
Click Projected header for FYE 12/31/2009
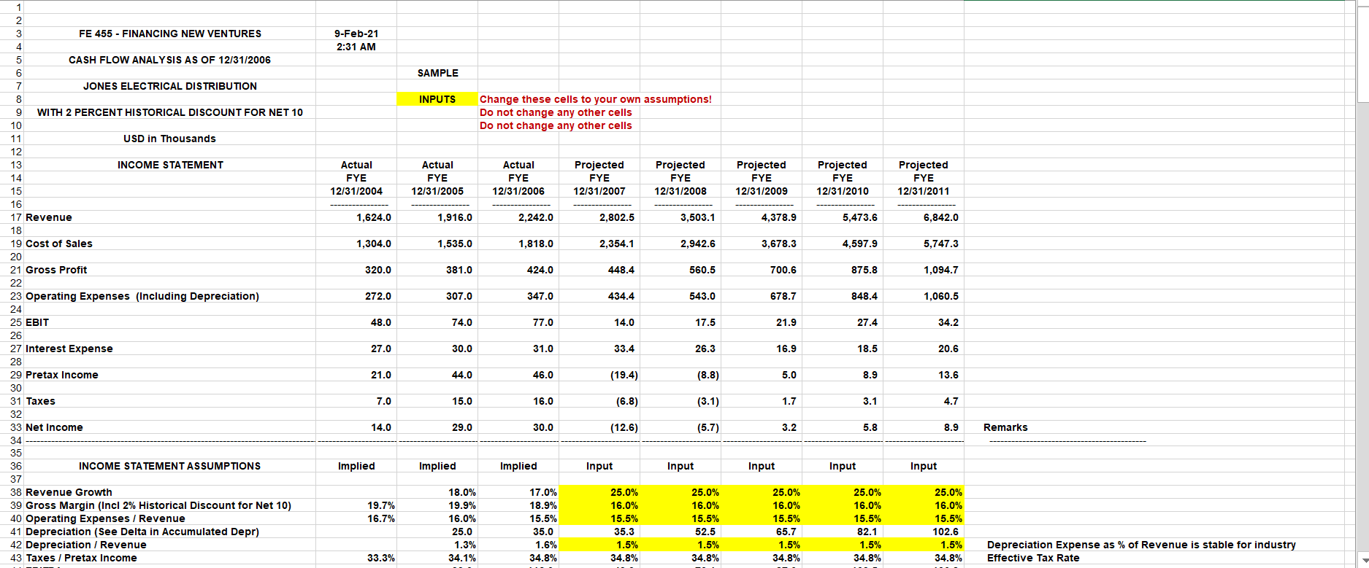point(762,165)
